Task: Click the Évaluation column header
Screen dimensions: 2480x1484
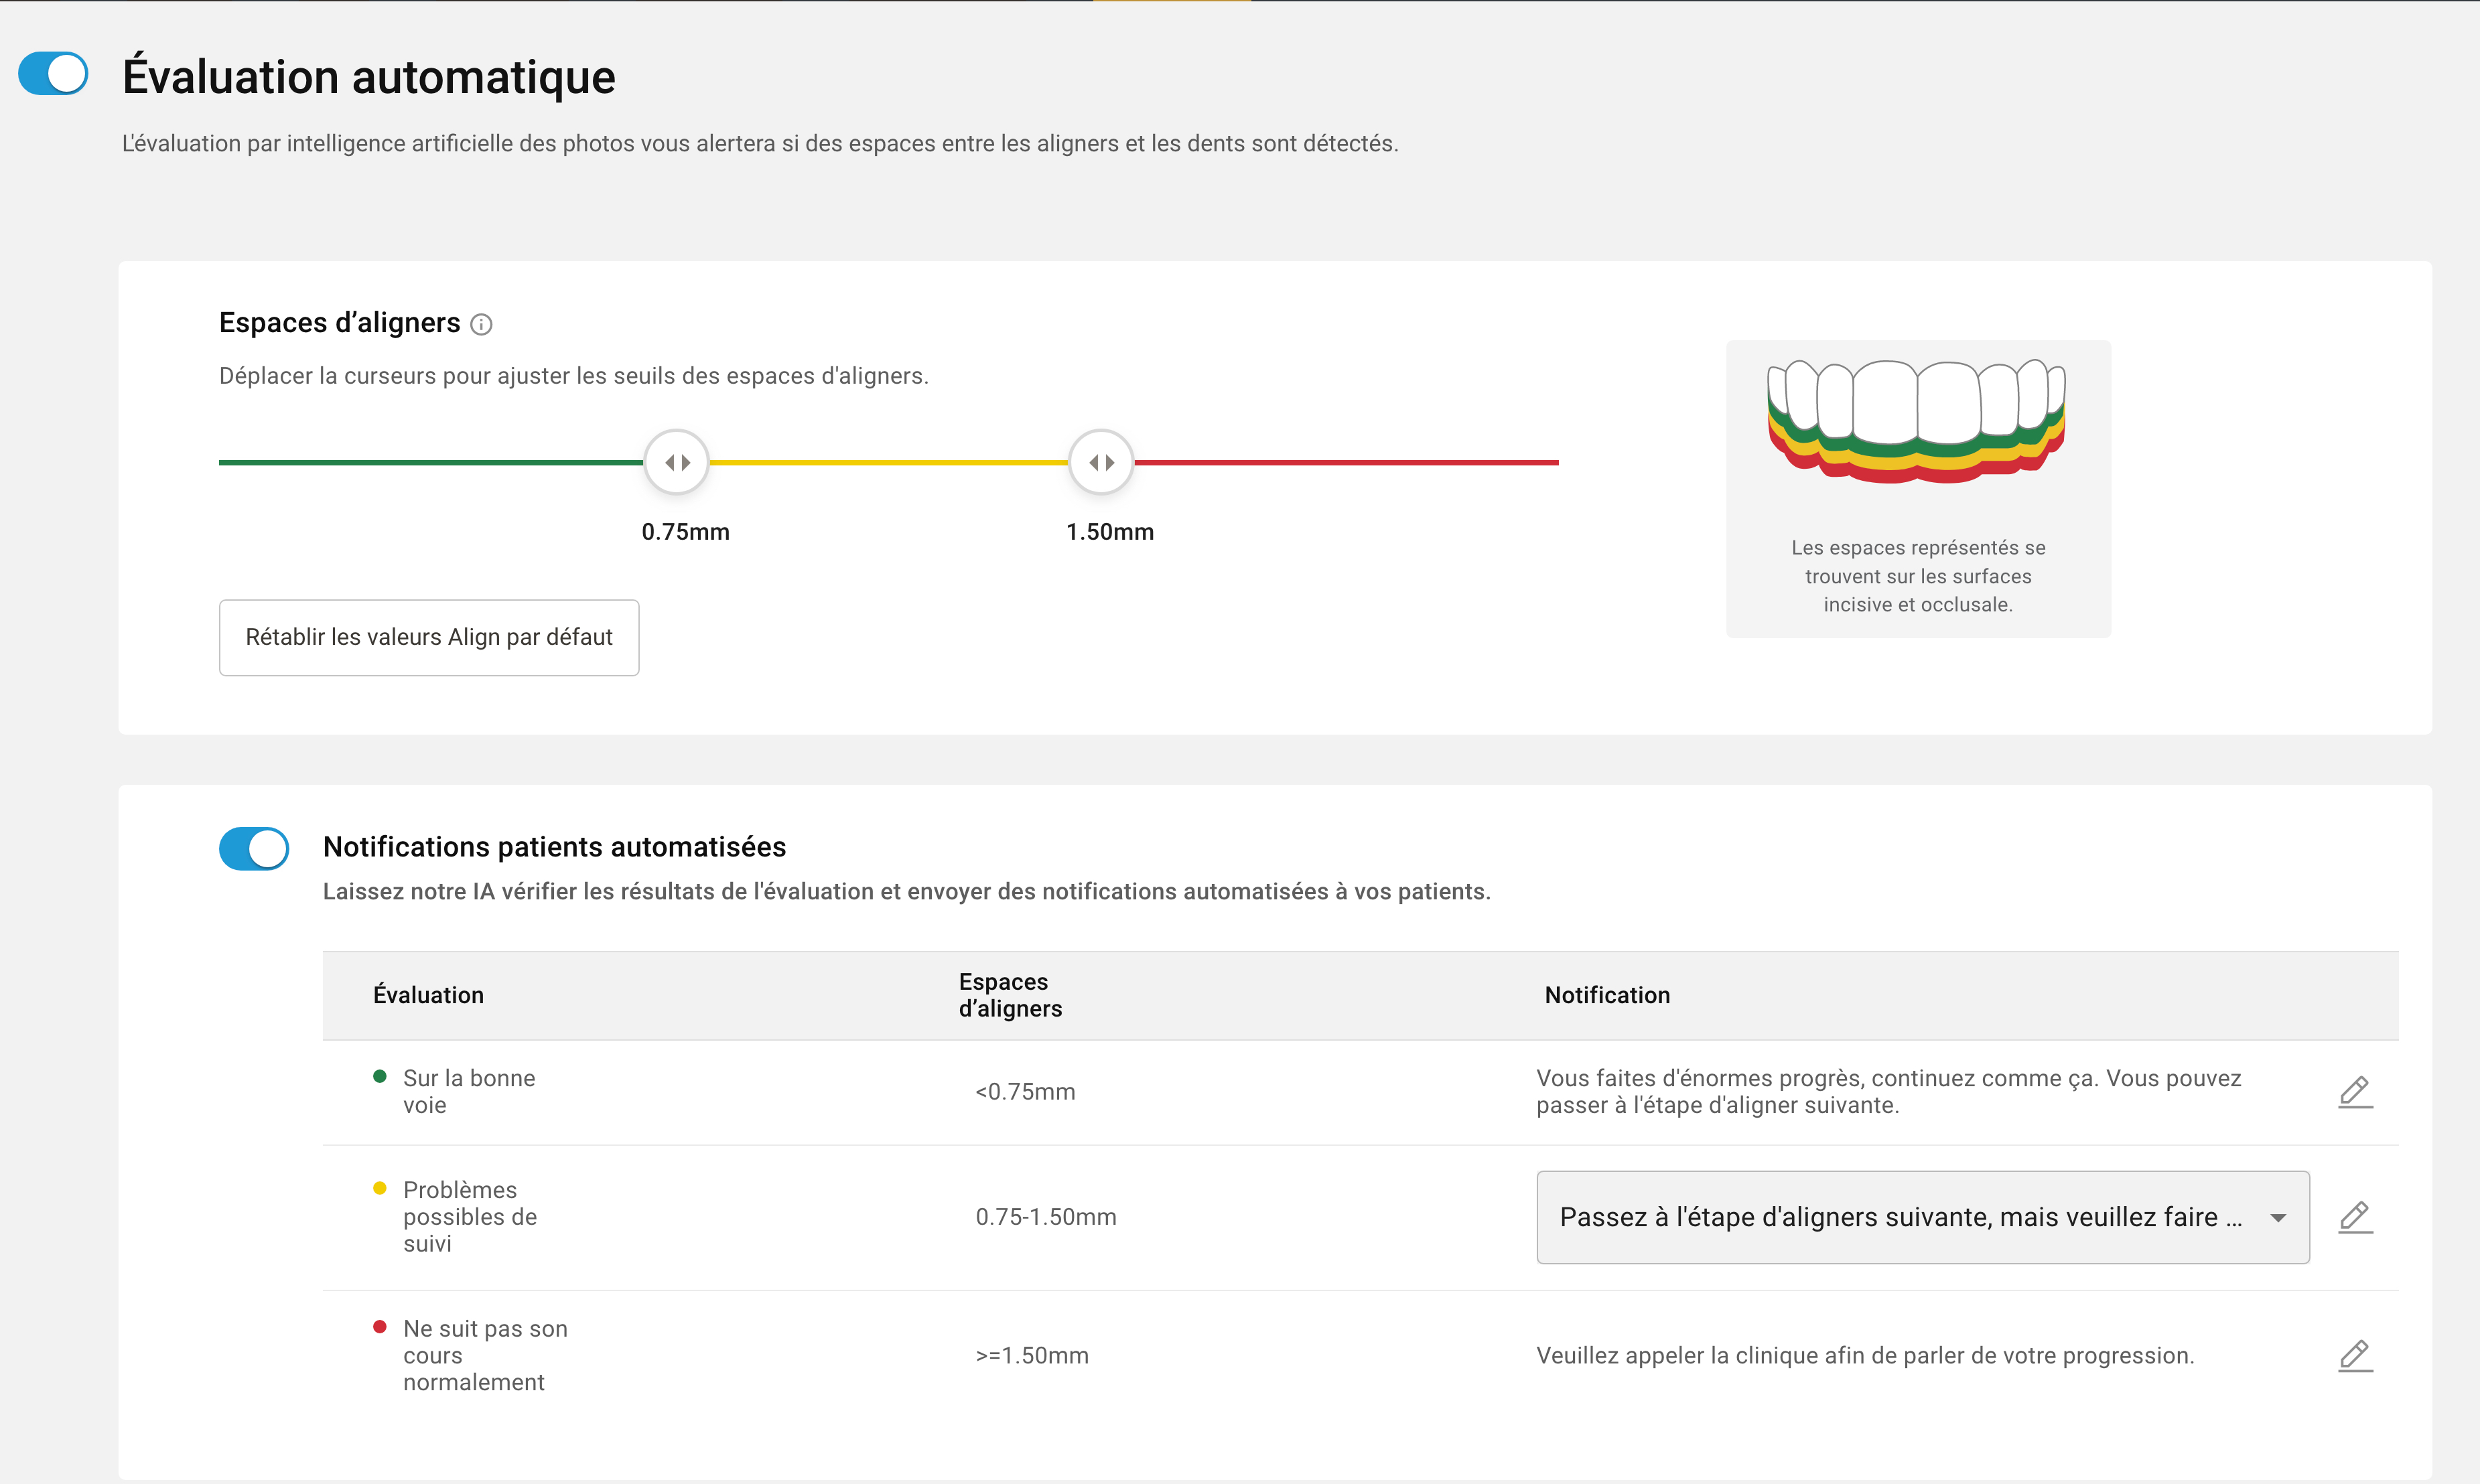Action: coord(428,995)
